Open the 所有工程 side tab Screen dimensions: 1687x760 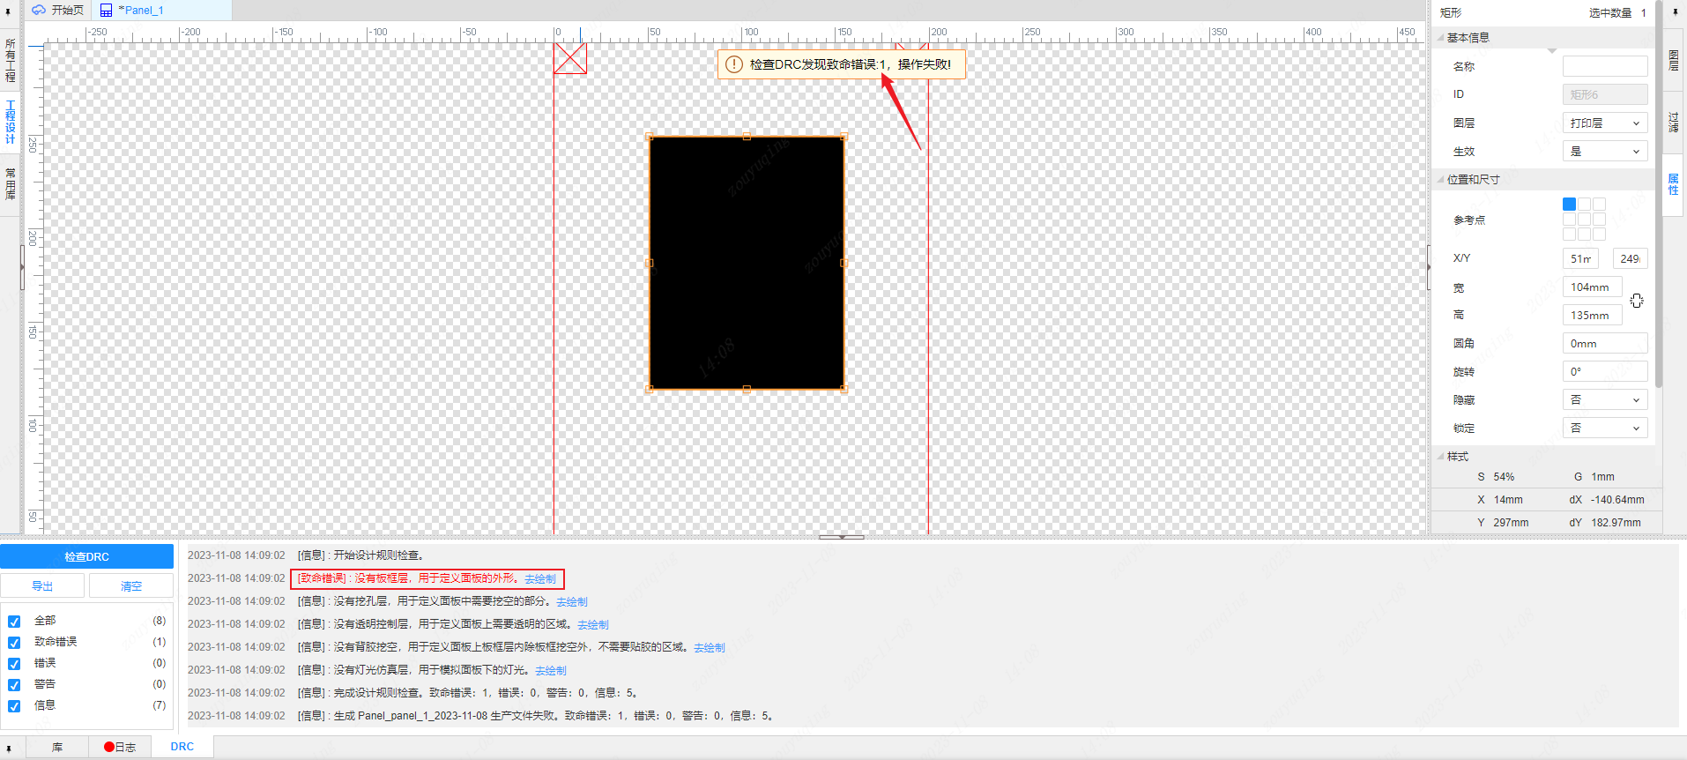(x=10, y=60)
